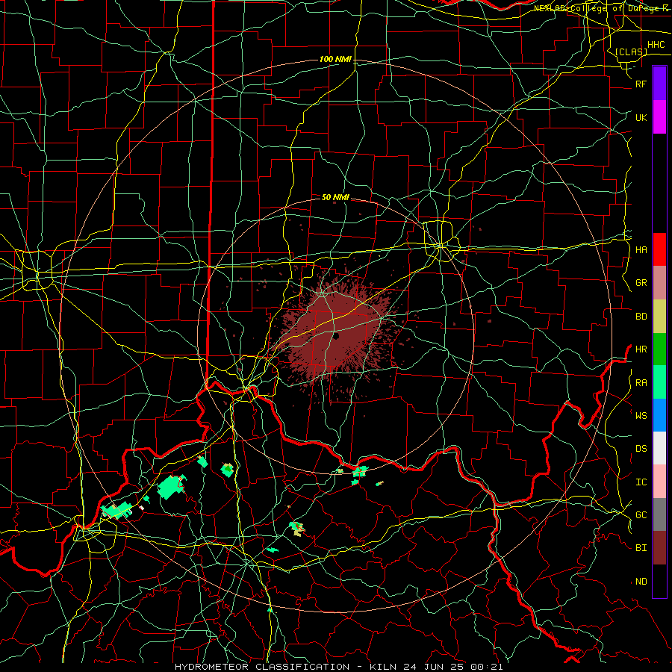This screenshot has height=672, width=672.
Task: Click the bright red HA legend swatch
Action: click(659, 249)
